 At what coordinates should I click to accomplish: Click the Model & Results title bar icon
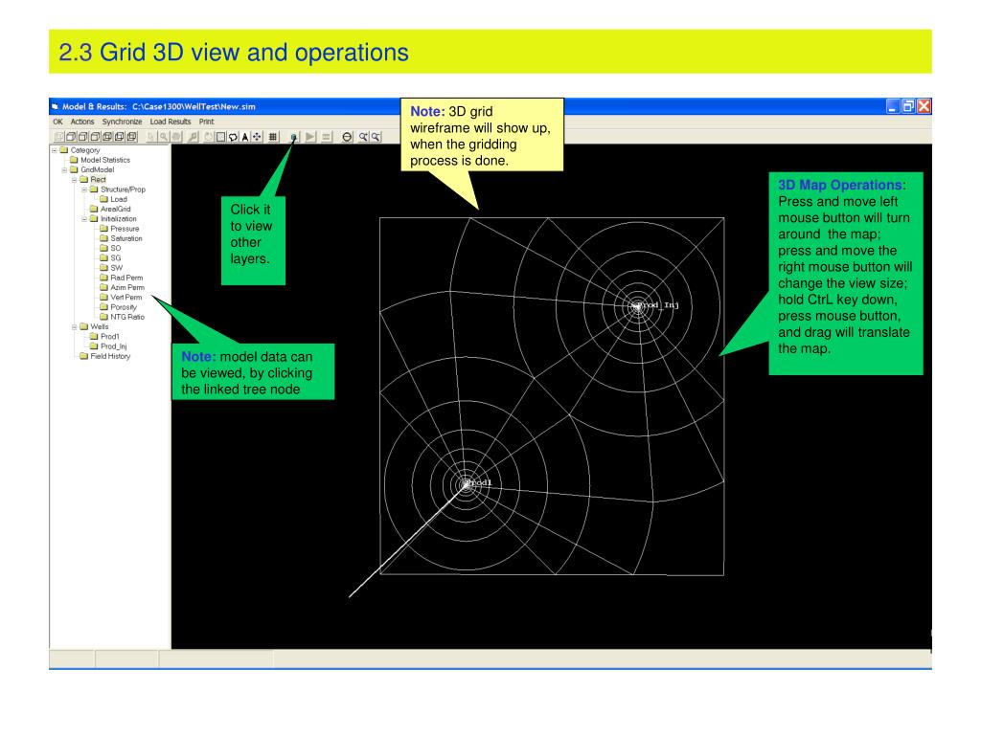point(55,107)
